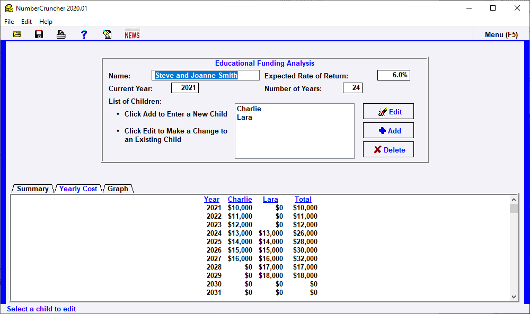Open the Edit menu
The height and width of the screenshot is (314, 530).
[x=26, y=22]
